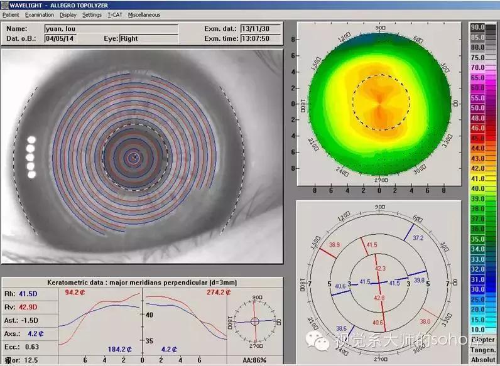Click the Name field containing 'yuan, lou'
The image size is (500, 366).
pyautogui.click(x=111, y=29)
